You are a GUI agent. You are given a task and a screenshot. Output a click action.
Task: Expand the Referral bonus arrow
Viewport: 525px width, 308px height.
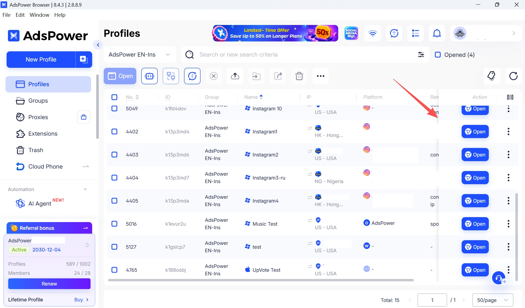click(86, 228)
